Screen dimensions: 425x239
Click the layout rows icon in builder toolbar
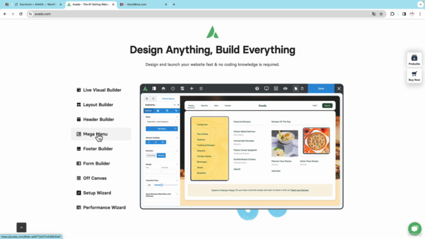pyautogui.click(x=276, y=88)
